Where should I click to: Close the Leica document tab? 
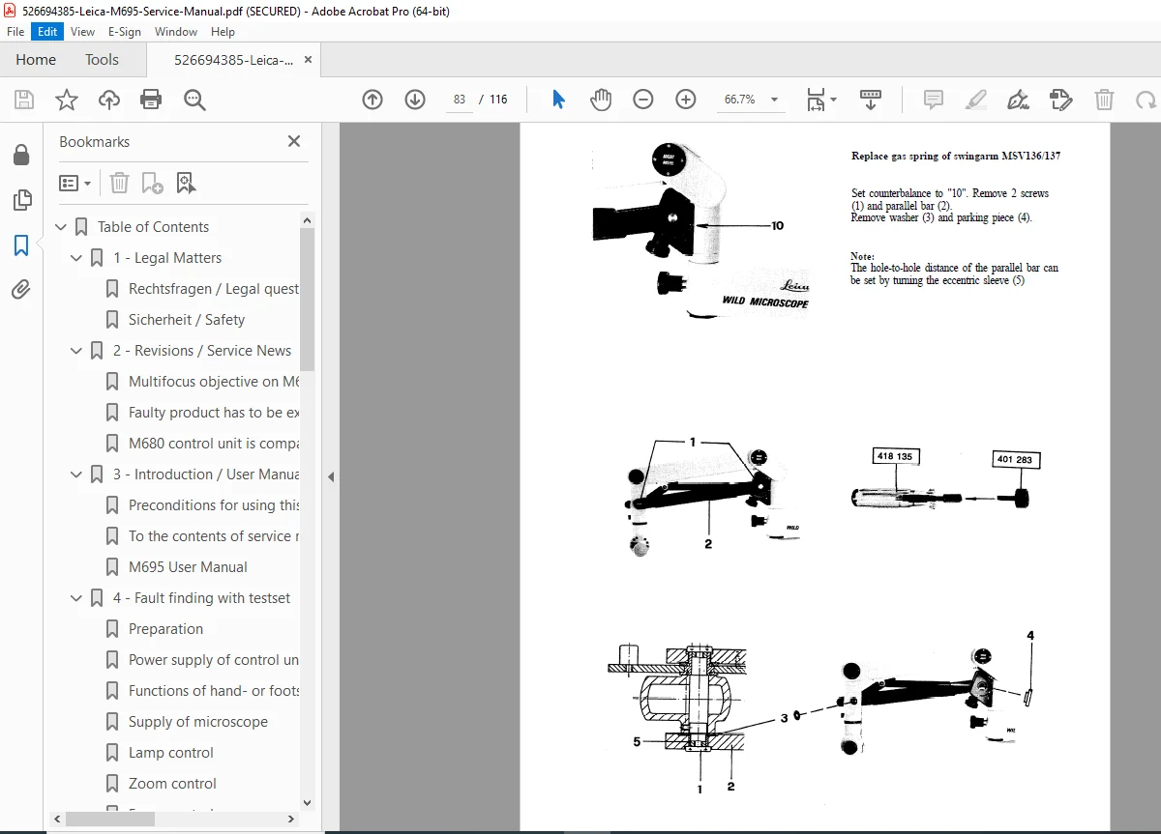(x=309, y=59)
